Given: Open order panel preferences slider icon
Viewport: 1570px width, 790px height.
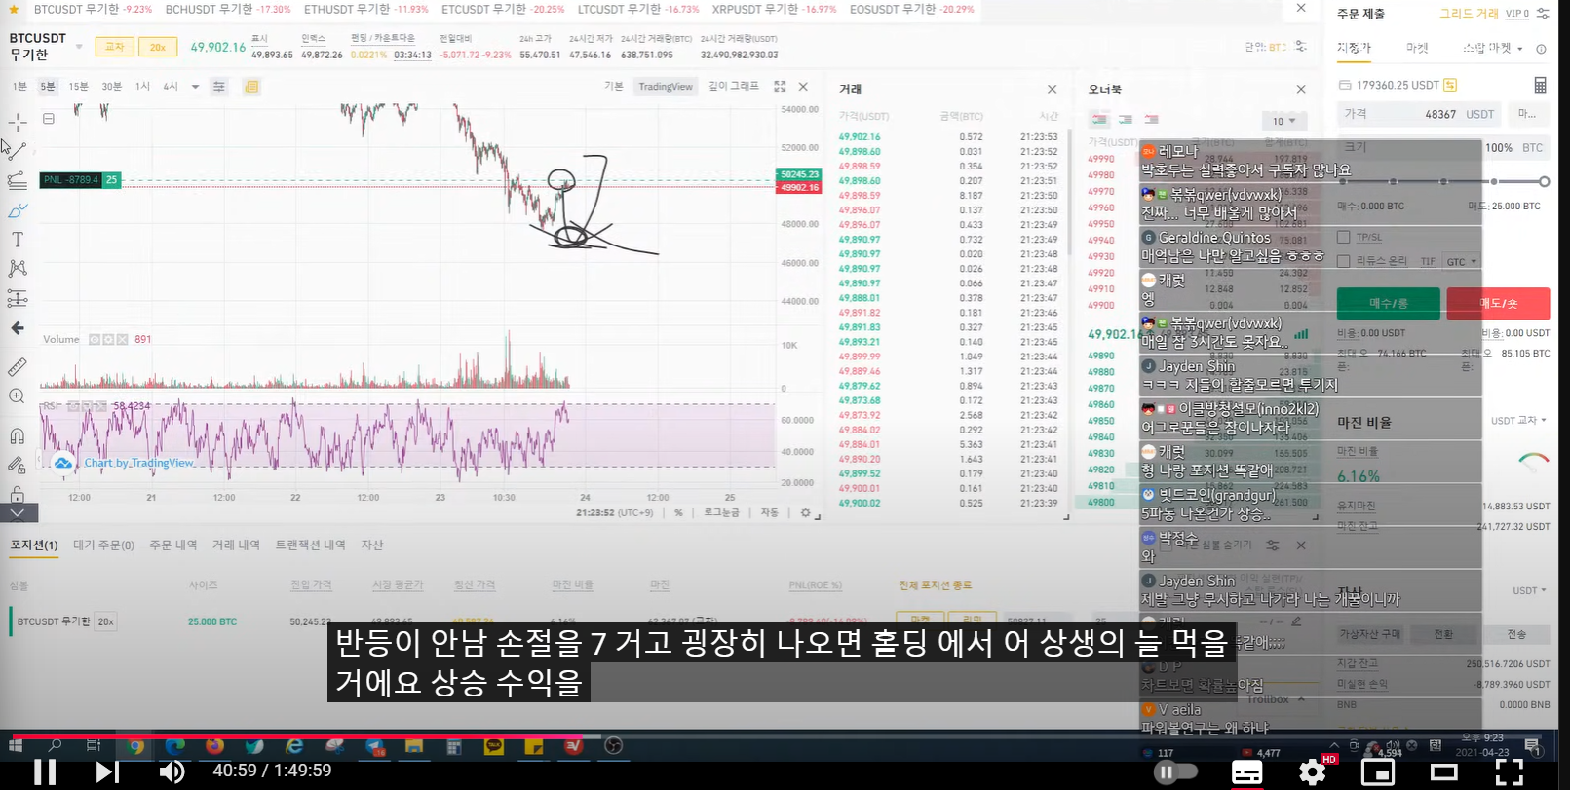Looking at the screenshot, I should pyautogui.click(x=1543, y=14).
